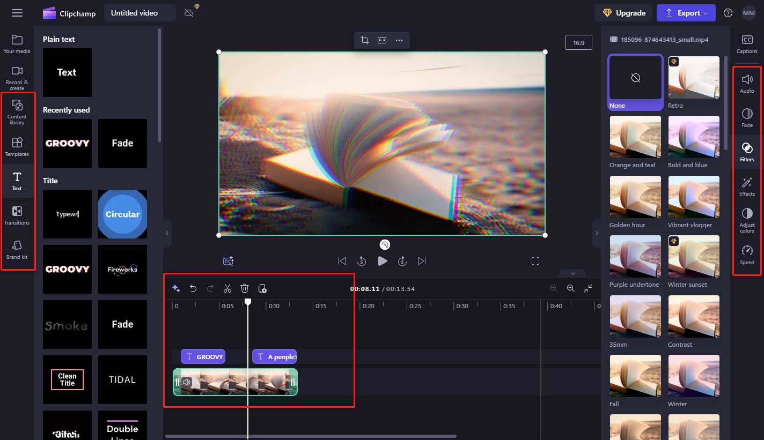This screenshot has width=764, height=440.
Task: Choose the Typewriter title style
Action: click(x=67, y=214)
